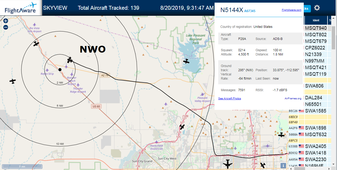Select the SWA1898 ident cell
This screenshot has width=337, height=170.
pyautogui.click(x=316, y=128)
